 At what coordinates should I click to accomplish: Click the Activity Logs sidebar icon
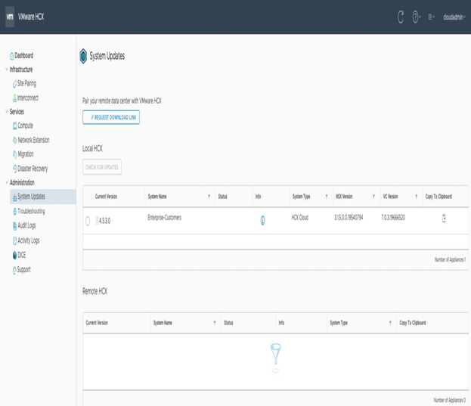click(x=14, y=240)
